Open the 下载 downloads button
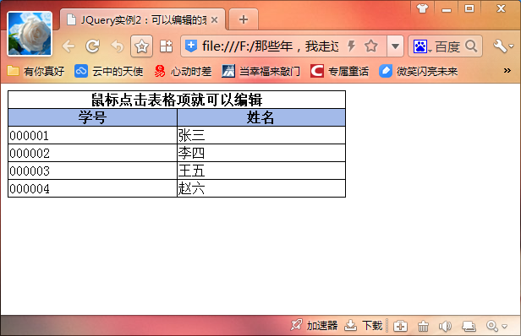This screenshot has height=336, width=521. pyautogui.click(x=363, y=325)
